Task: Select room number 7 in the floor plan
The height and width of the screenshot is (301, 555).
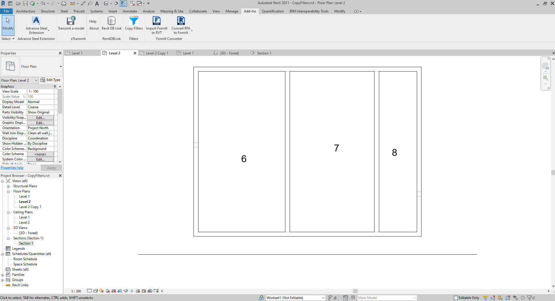Action: (x=336, y=148)
